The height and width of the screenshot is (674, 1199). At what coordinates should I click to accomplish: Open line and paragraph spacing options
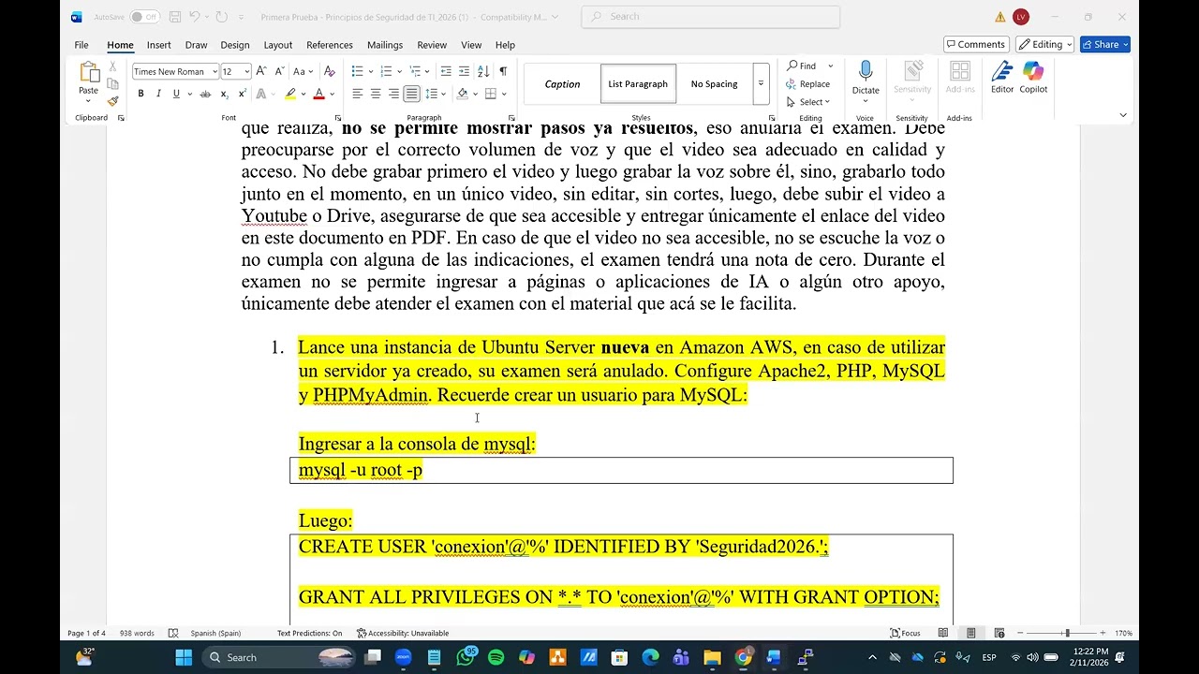click(x=432, y=94)
